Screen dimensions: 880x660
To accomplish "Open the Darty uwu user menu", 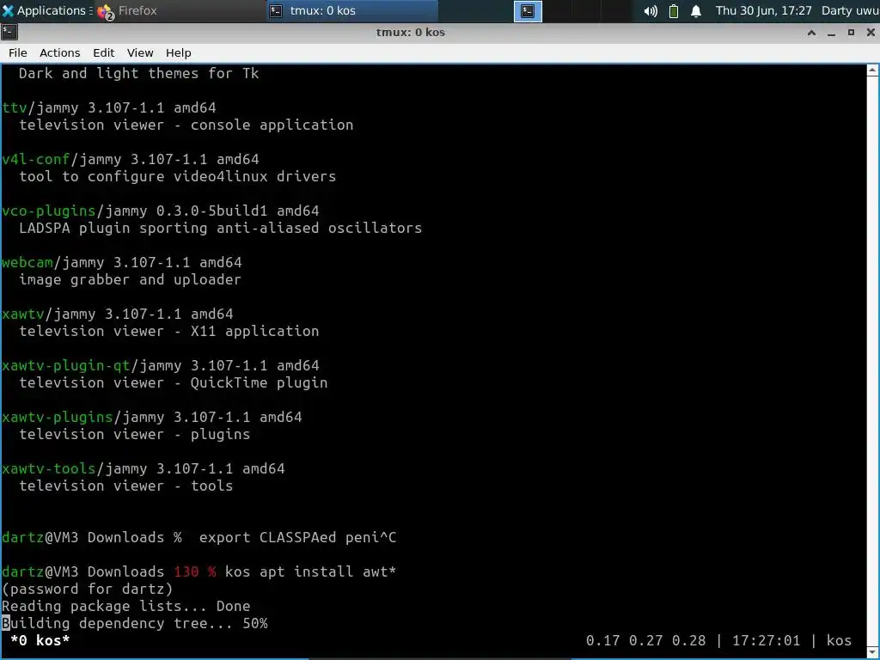I will click(850, 10).
